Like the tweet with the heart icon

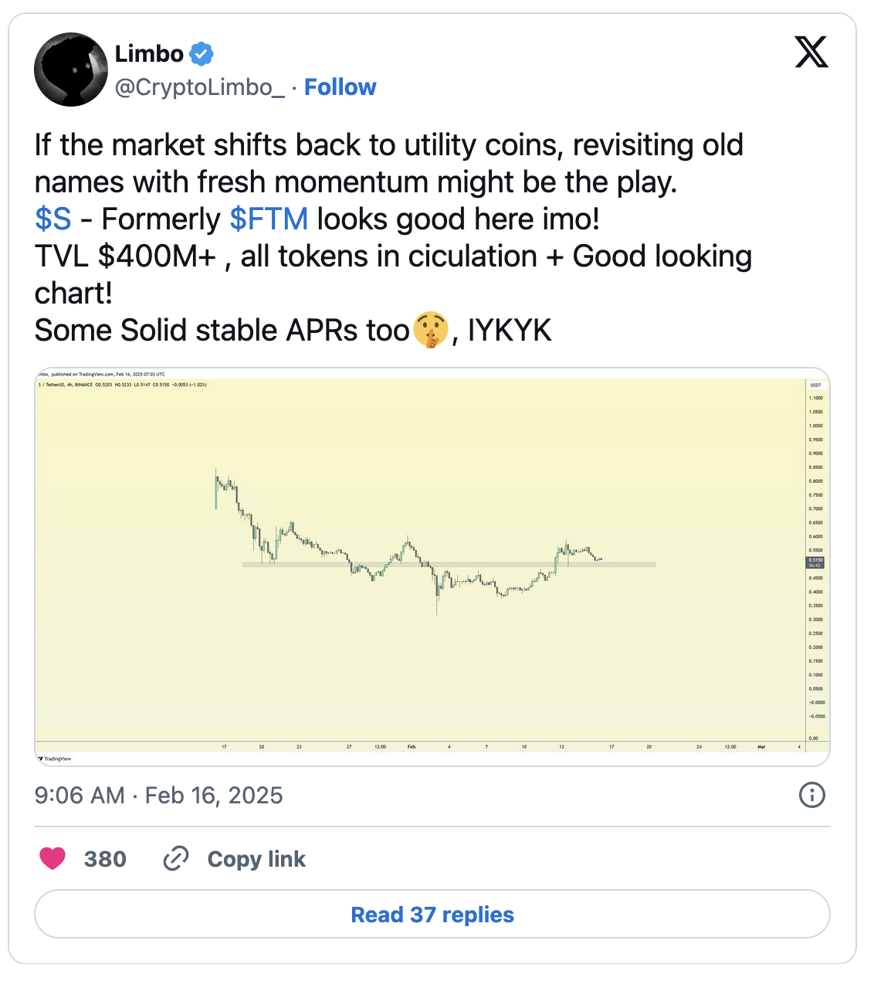[x=53, y=858]
